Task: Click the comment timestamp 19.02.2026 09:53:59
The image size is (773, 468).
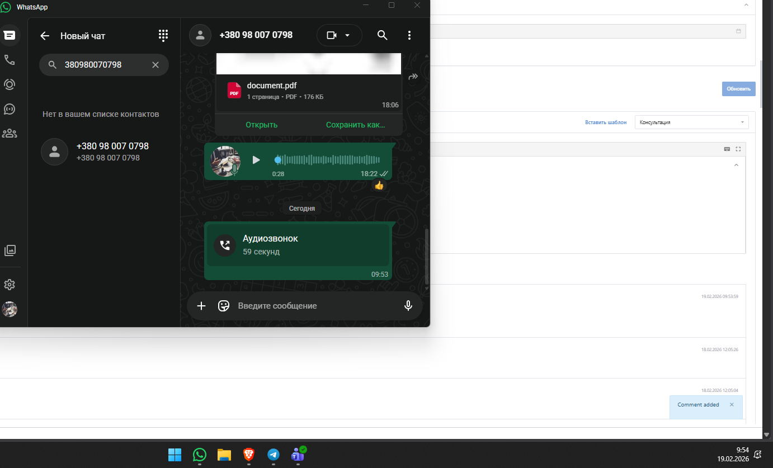Action: (720, 296)
